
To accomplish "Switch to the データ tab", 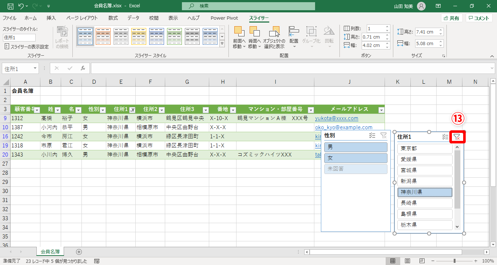I will [133, 18].
